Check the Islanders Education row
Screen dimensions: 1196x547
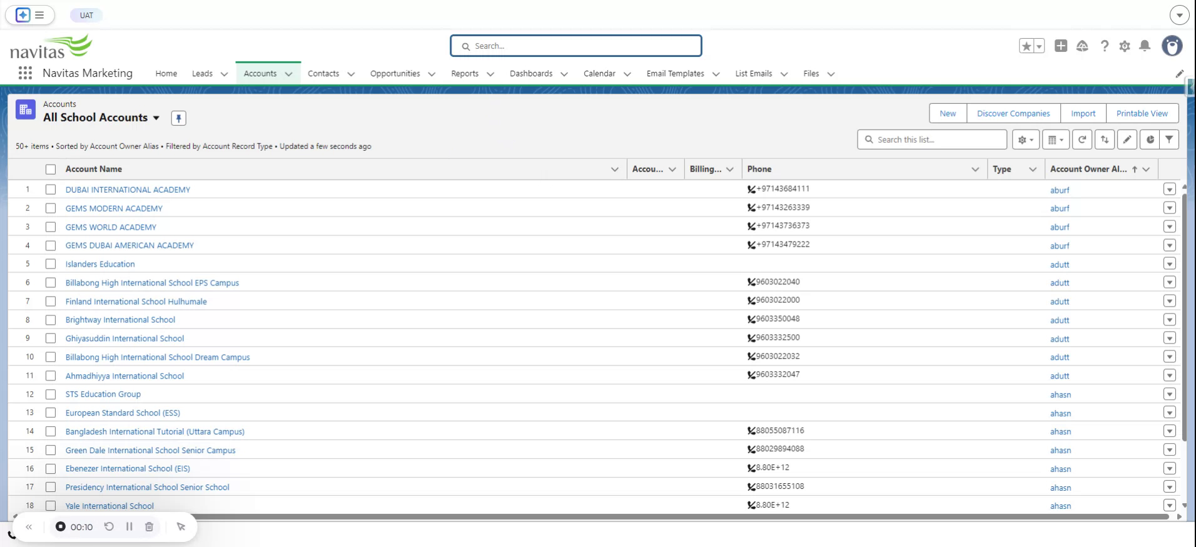51,264
